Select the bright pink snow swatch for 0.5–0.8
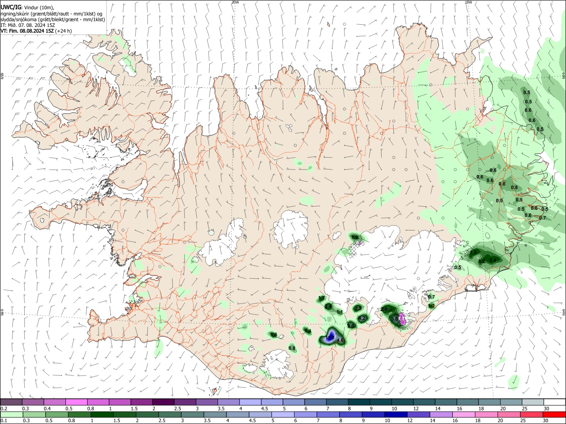 pos(76,402)
